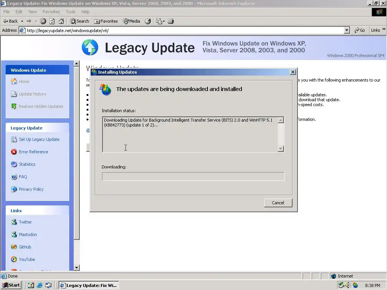Open the Back history dropdown arrow
The image size is (387, 290).
pyautogui.click(x=22, y=21)
